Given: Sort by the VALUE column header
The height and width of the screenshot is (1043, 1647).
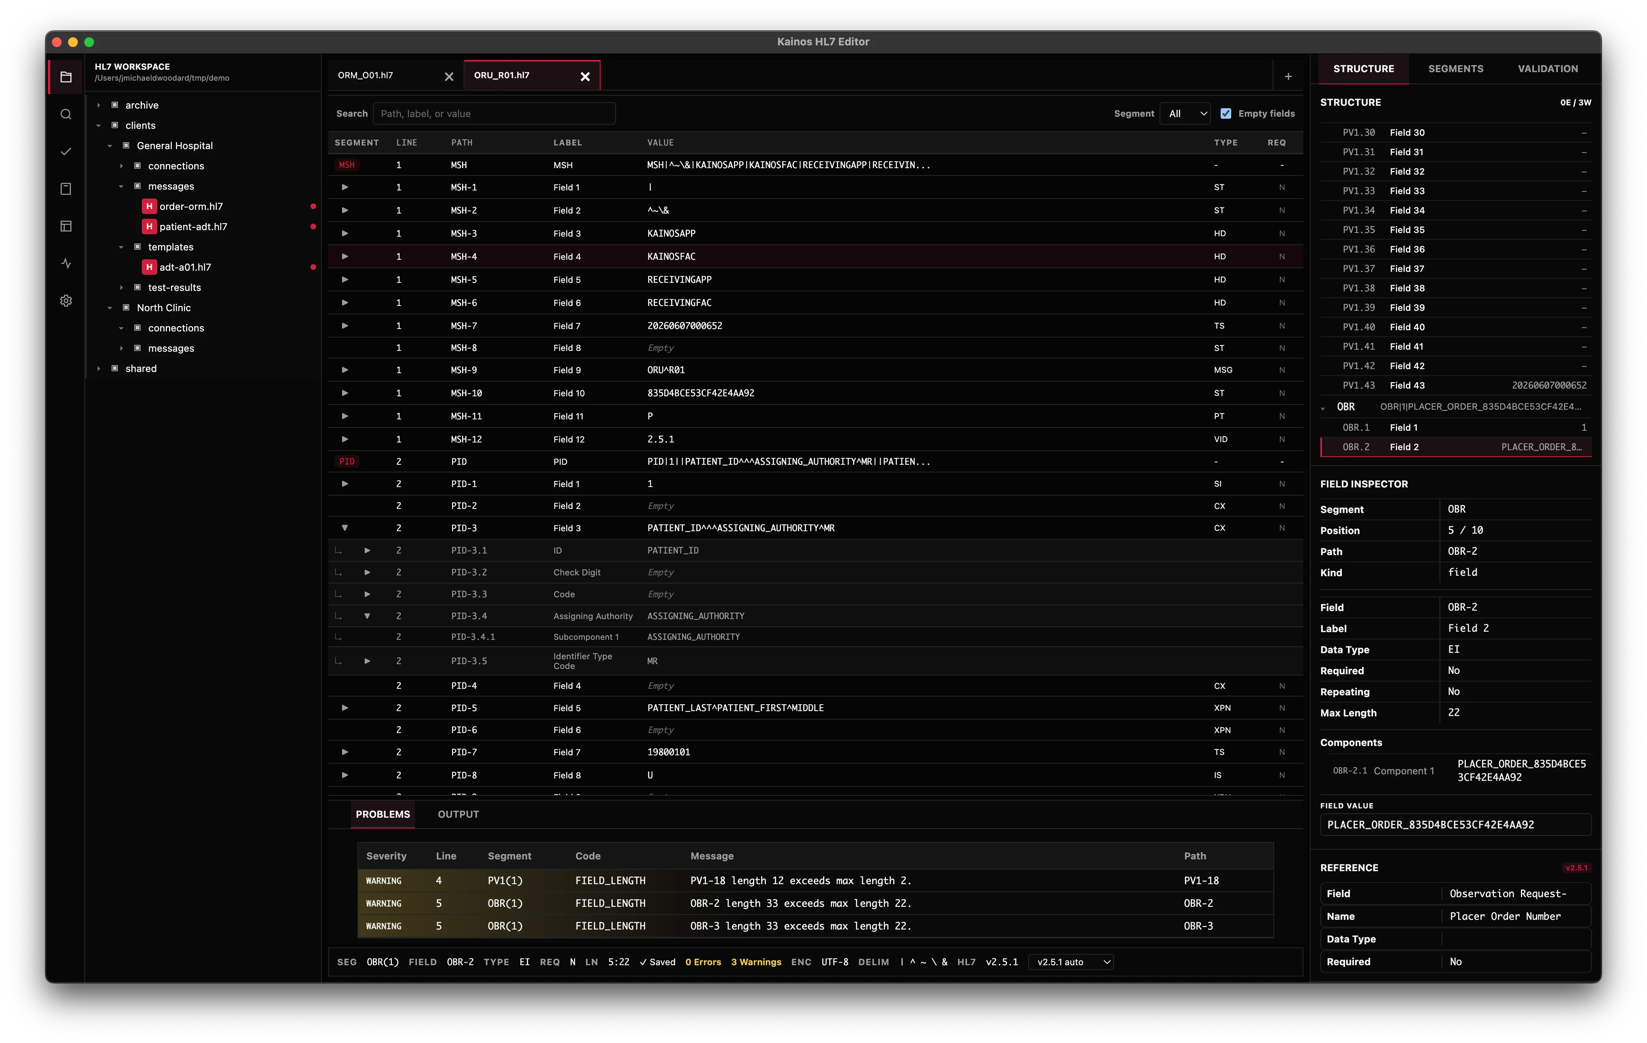Looking at the screenshot, I should tap(660, 142).
